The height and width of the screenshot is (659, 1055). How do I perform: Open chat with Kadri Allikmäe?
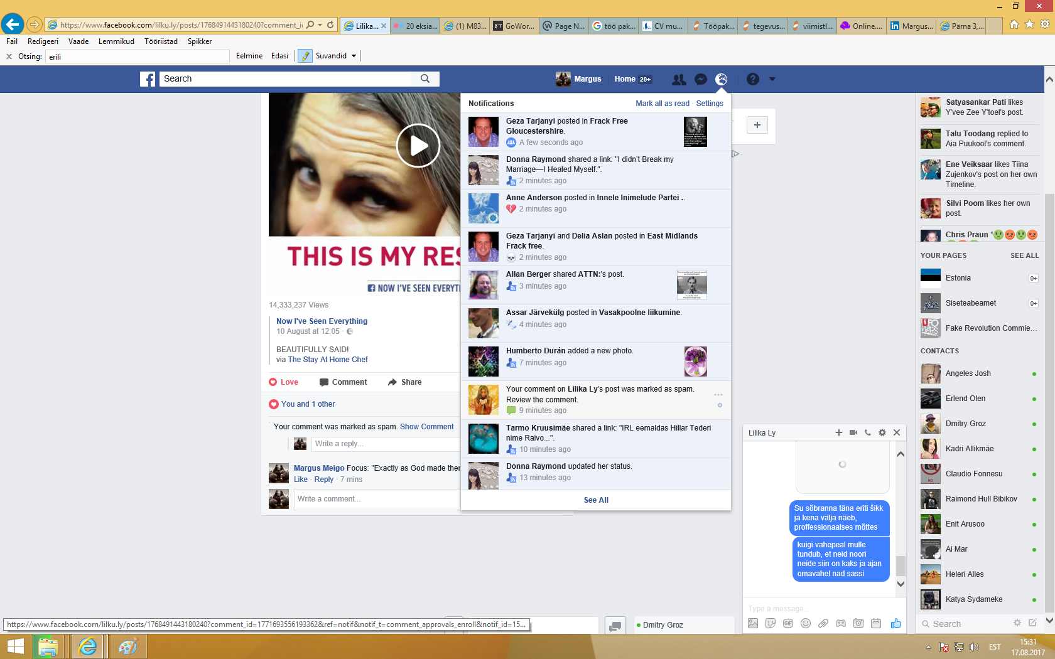(x=979, y=449)
